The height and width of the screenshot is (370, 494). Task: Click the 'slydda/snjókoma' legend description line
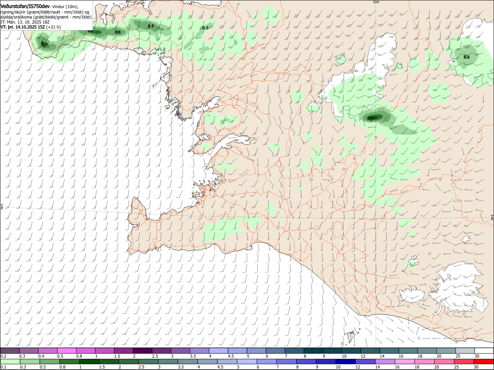point(46,17)
